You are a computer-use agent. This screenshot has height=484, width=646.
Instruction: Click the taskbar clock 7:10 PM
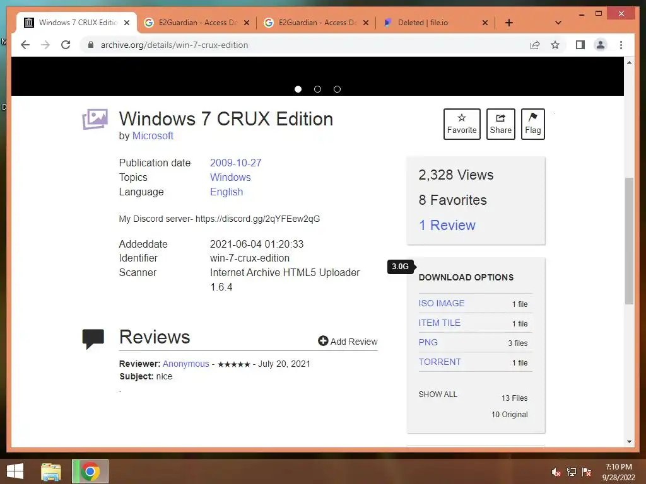(618, 467)
